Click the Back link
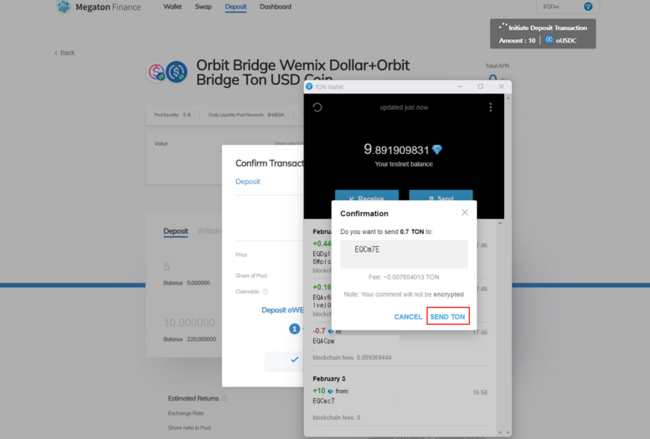This screenshot has height=439, width=650. 64,52
